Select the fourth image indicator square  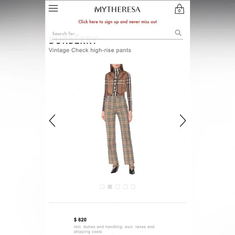click(x=125, y=187)
